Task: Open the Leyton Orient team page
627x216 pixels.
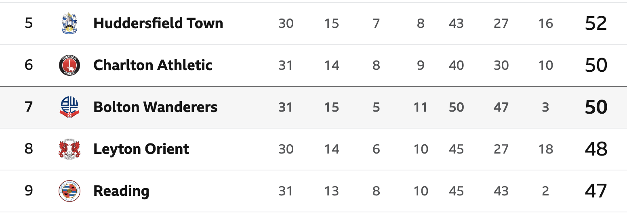Action: 141,149
